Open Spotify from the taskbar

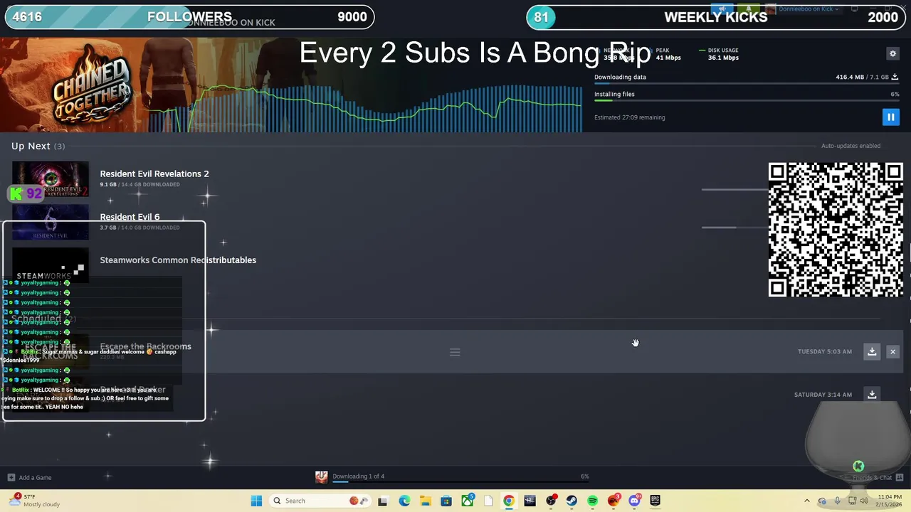point(593,501)
